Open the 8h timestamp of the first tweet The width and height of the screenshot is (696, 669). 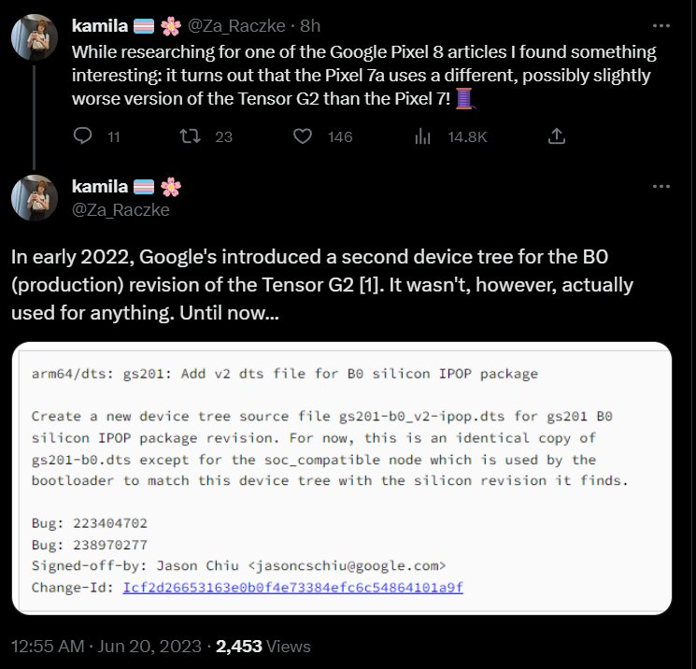(310, 26)
